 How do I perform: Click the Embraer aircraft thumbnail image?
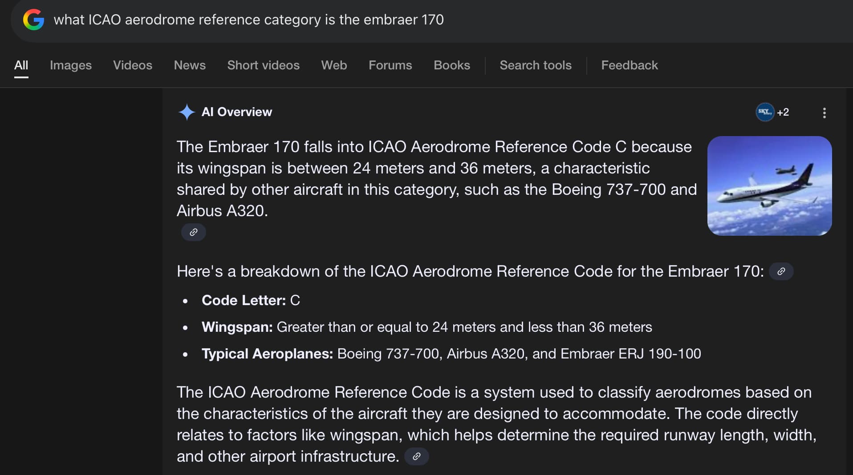pyautogui.click(x=769, y=186)
